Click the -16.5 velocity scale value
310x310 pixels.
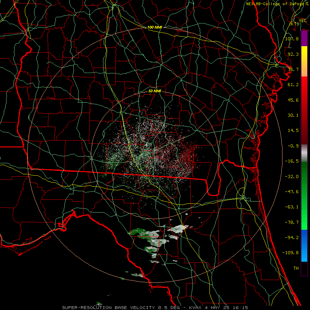coord(292,161)
